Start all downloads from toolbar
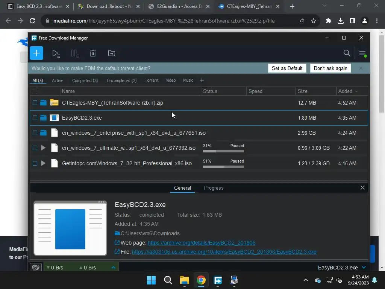 (56, 53)
